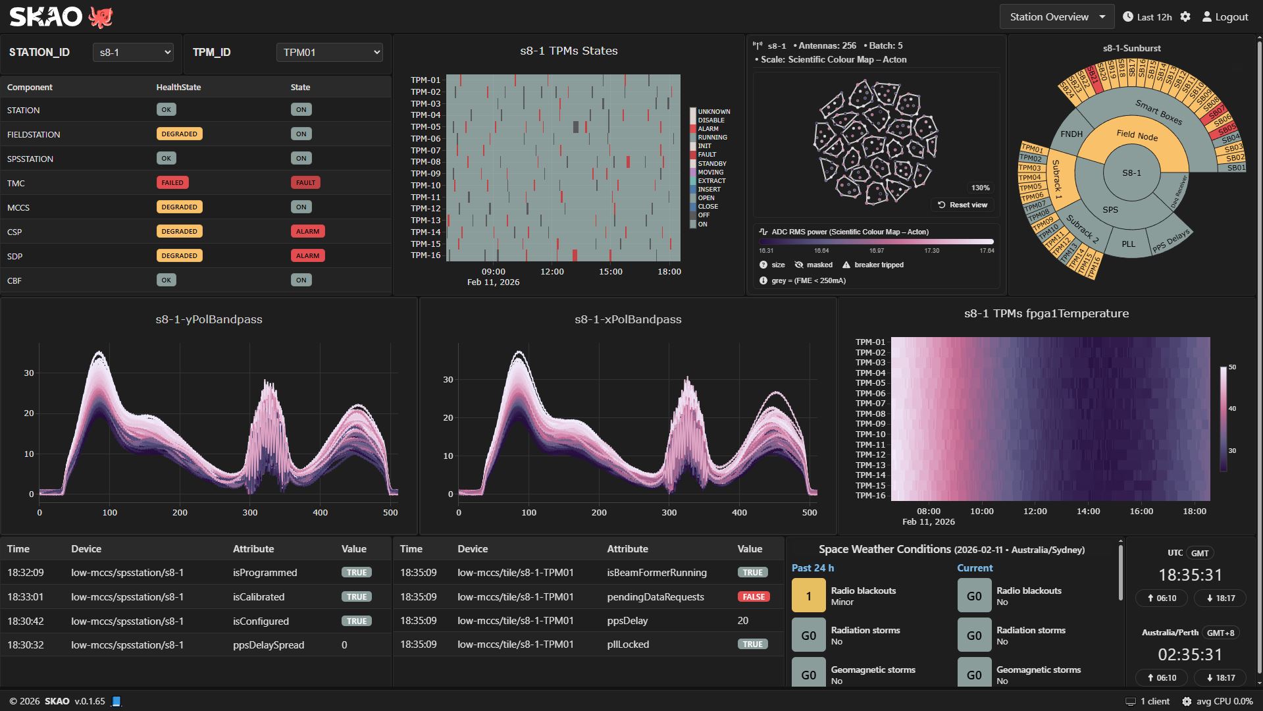Click the DEGRADED badge for FIELDSTATION
Image resolution: width=1263 pixels, height=711 pixels.
[179, 134]
